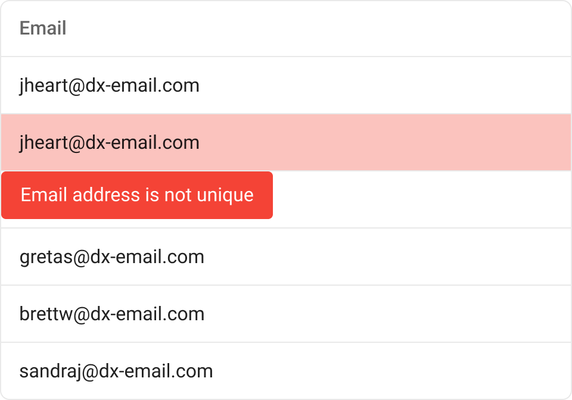
Task: Edit the sandraj@dx-email.com email address
Action: (x=116, y=371)
